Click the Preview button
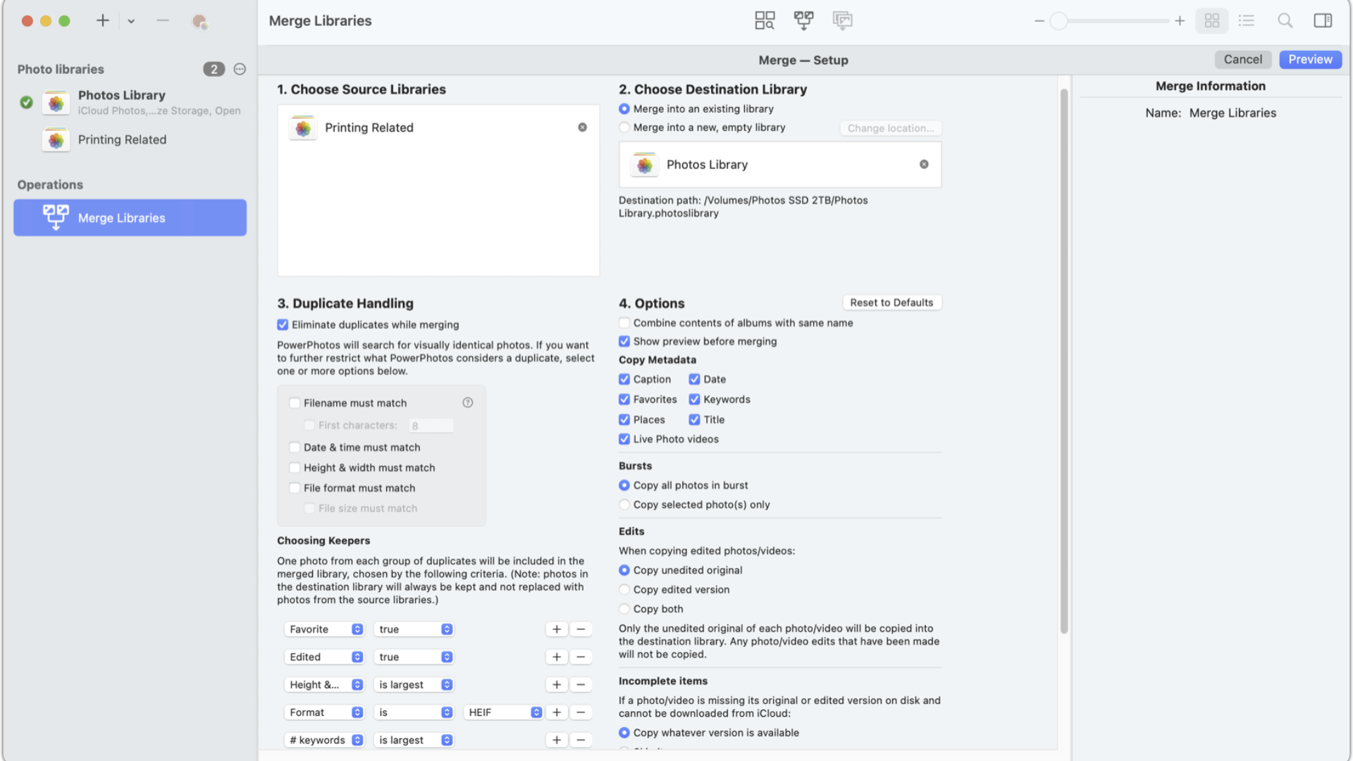1353x761 pixels. point(1309,59)
